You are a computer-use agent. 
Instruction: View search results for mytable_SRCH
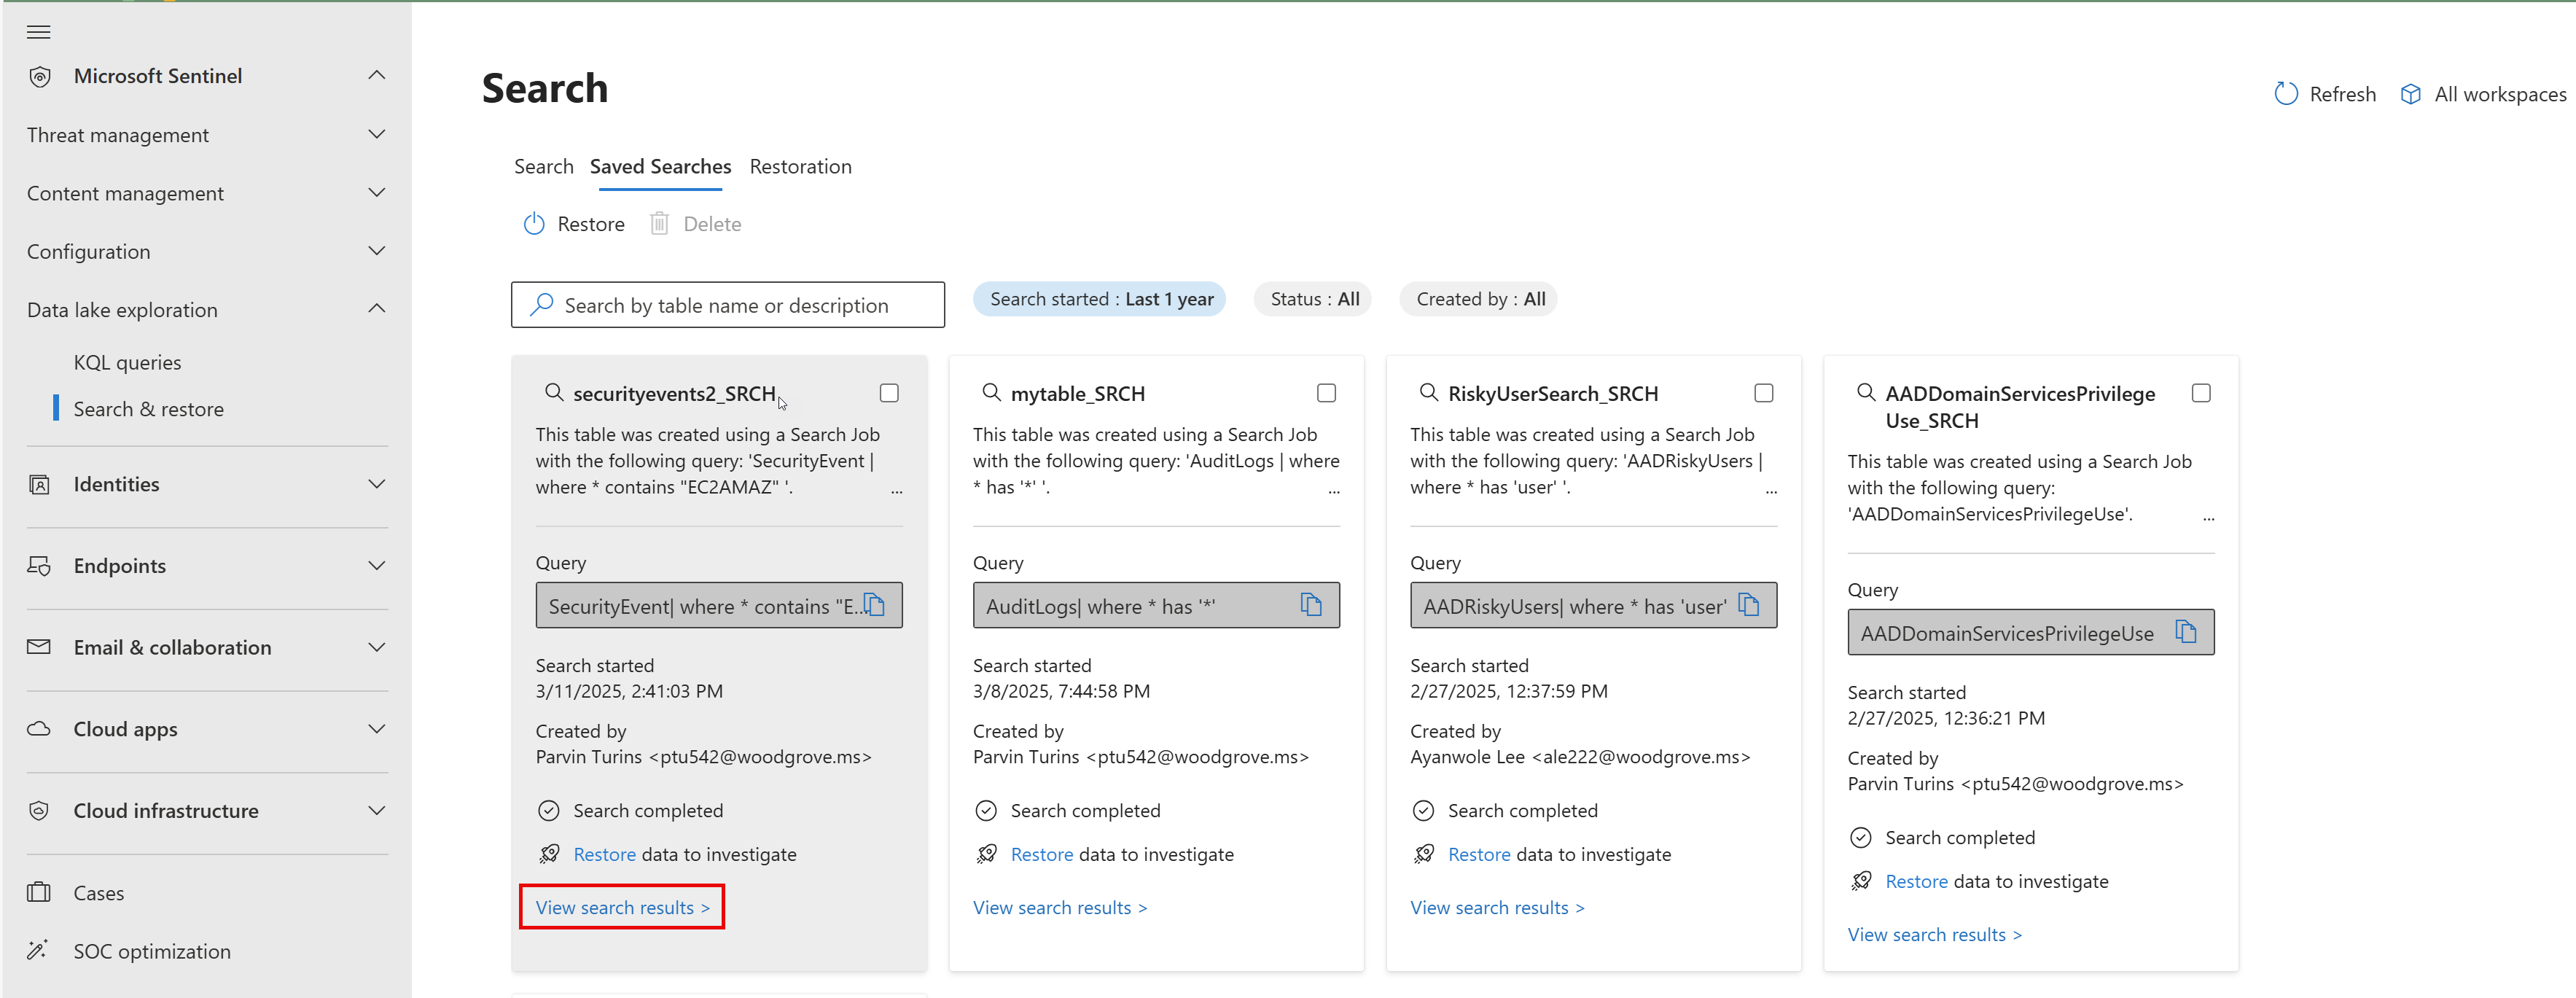[x=1059, y=908]
